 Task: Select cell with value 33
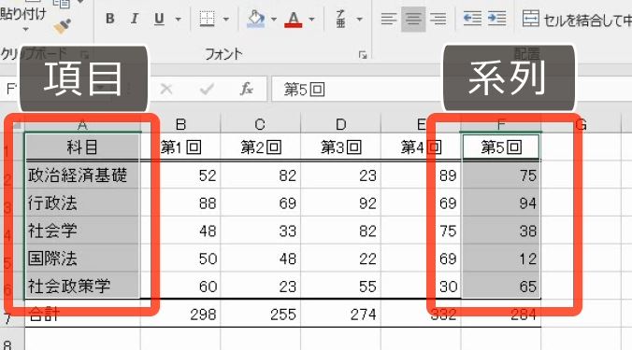click(261, 231)
